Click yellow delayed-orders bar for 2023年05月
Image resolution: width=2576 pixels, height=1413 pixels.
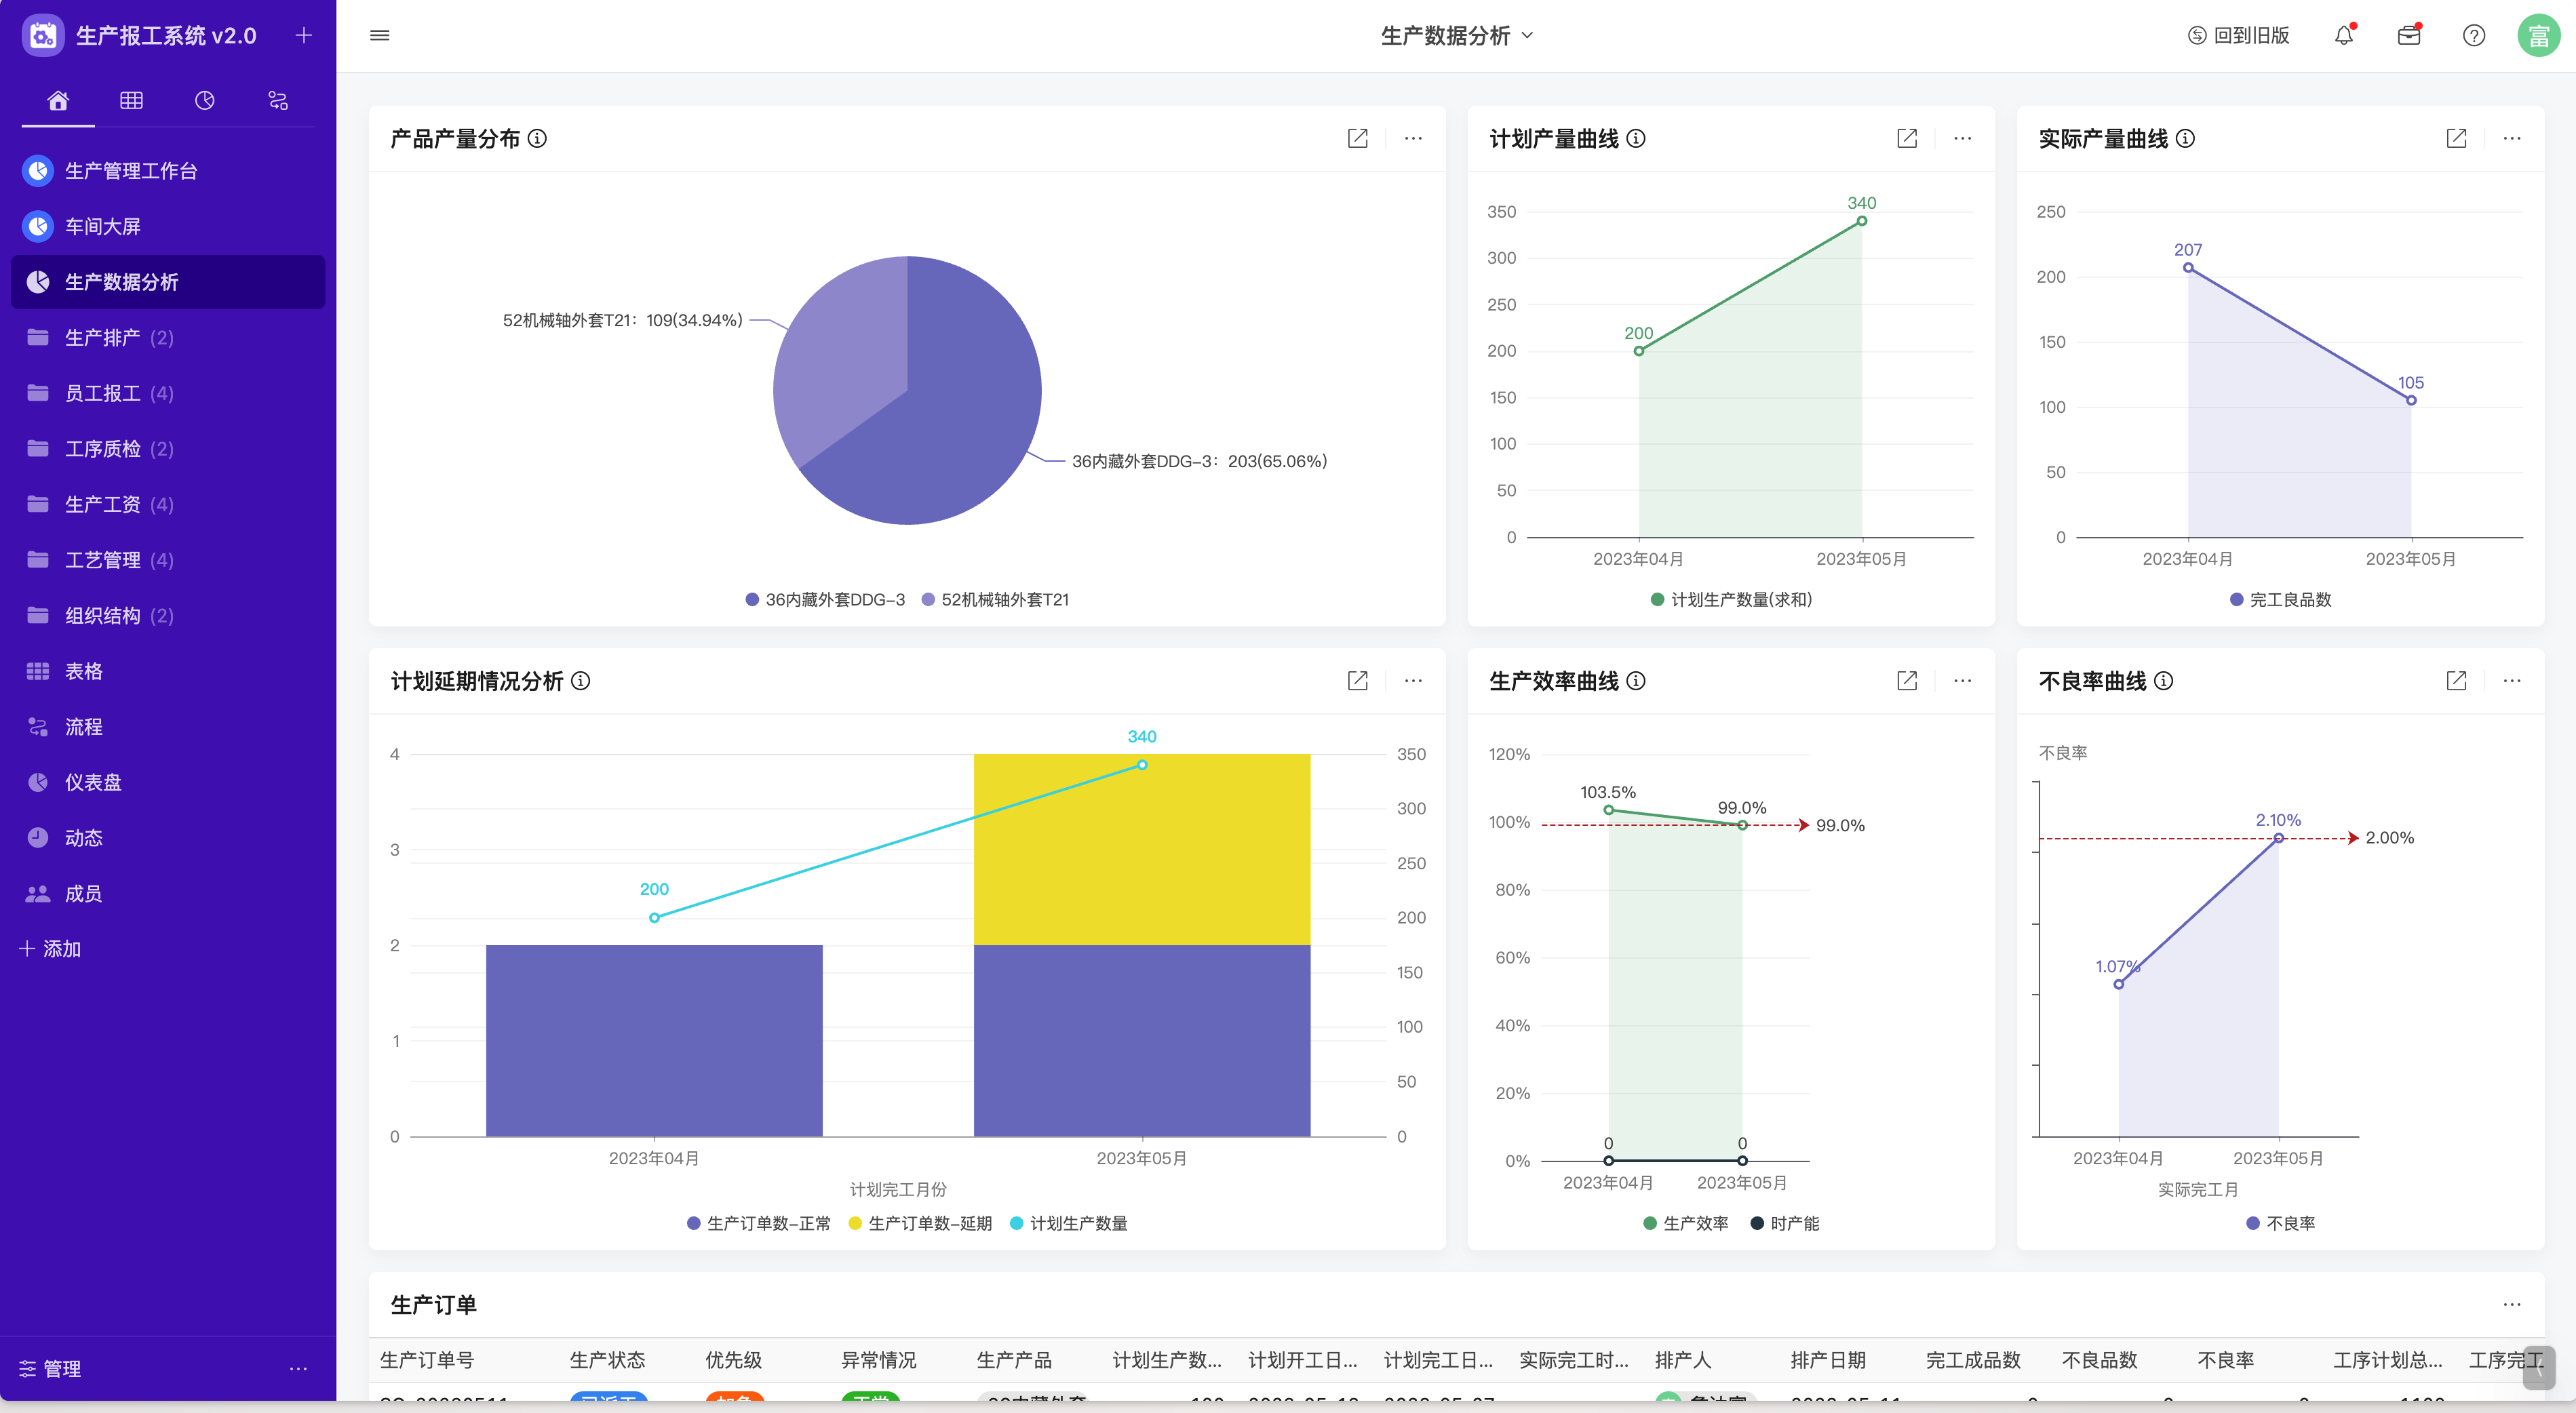[x=1142, y=850]
